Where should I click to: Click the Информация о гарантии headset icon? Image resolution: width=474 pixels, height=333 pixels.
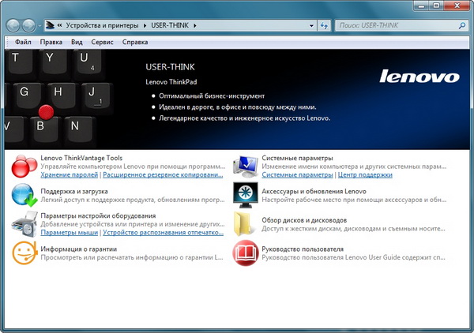[x=24, y=253]
